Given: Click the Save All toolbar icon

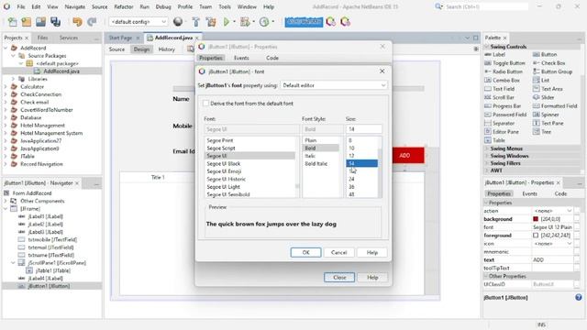Looking at the screenshot, I should click(55, 22).
